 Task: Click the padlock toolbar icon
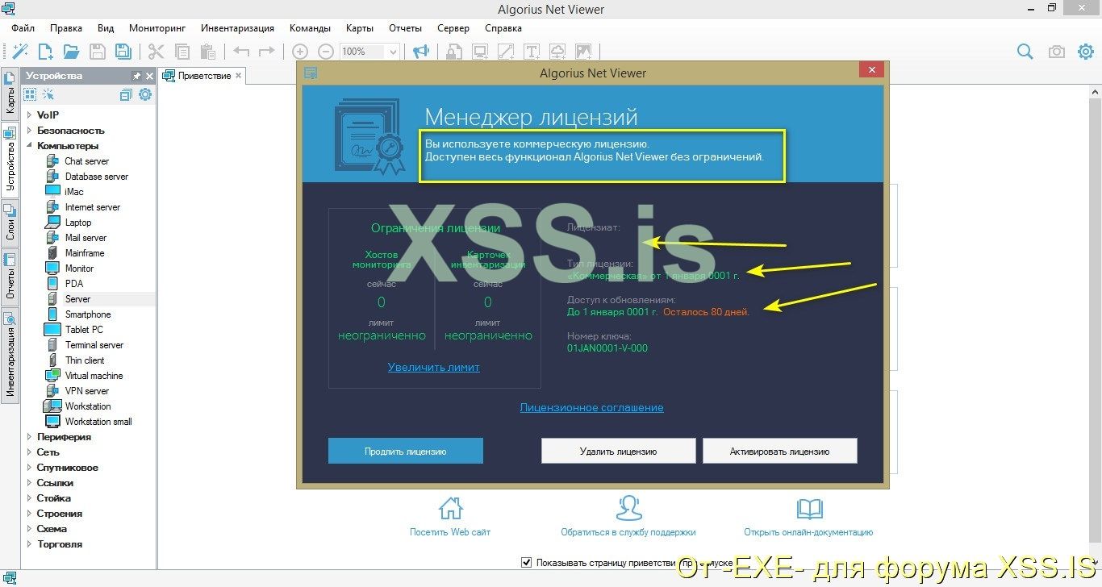[455, 52]
